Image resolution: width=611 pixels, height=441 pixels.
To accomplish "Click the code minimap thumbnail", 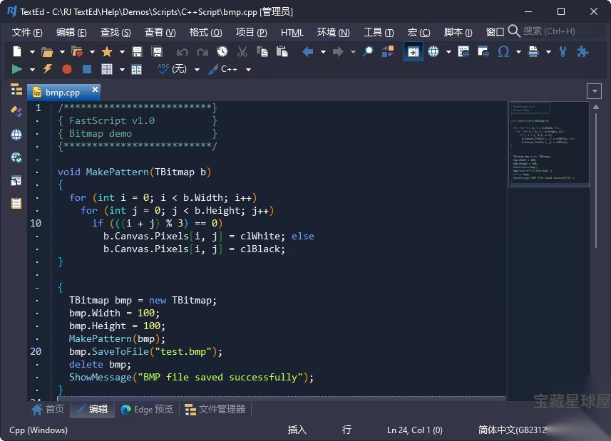I will 548,144.
